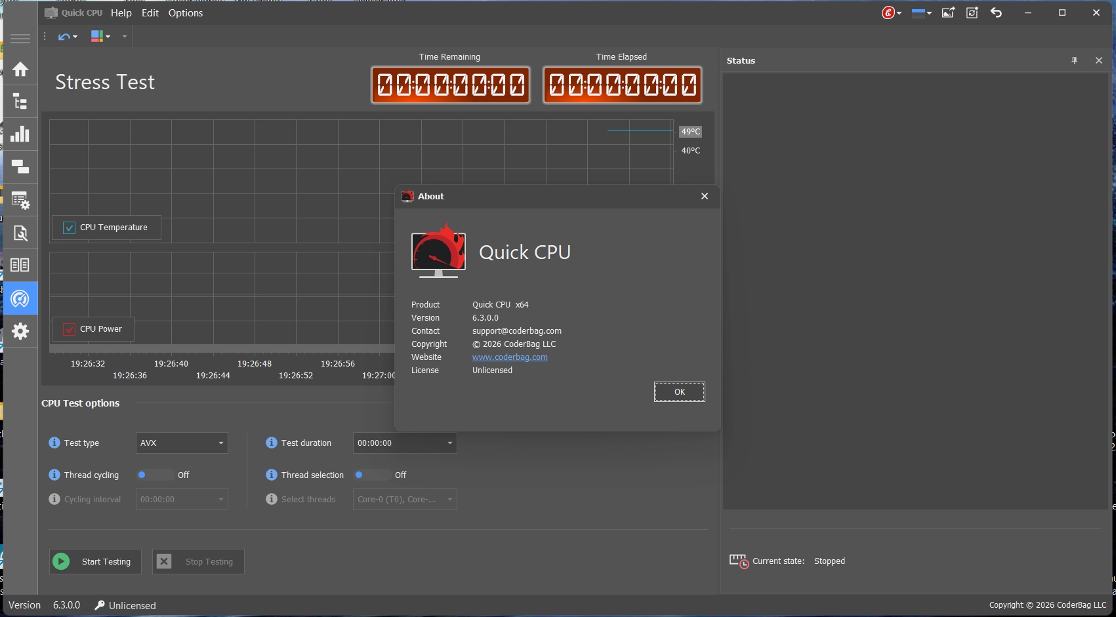The image size is (1116, 617).
Task: Click the toolbar drag grip dots
Action: click(x=45, y=37)
